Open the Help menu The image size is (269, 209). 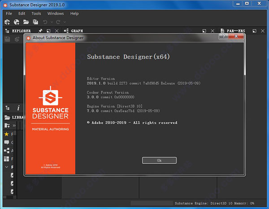(74, 13)
